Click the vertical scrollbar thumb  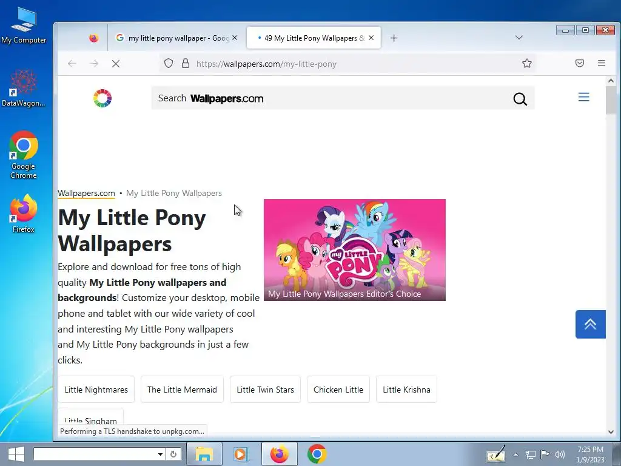[611, 100]
